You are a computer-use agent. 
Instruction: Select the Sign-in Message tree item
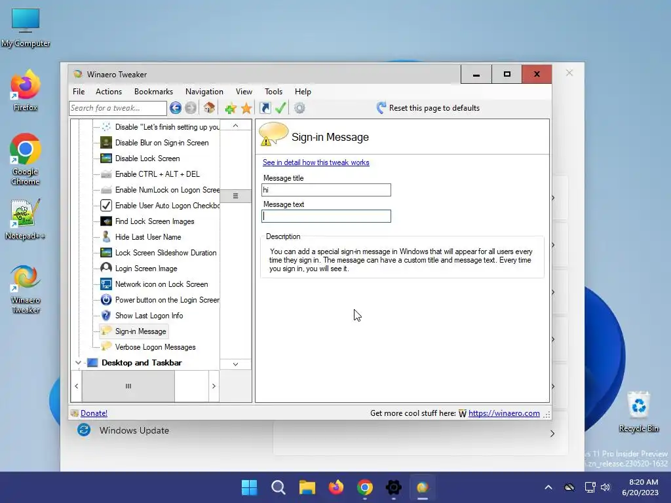[140, 331]
